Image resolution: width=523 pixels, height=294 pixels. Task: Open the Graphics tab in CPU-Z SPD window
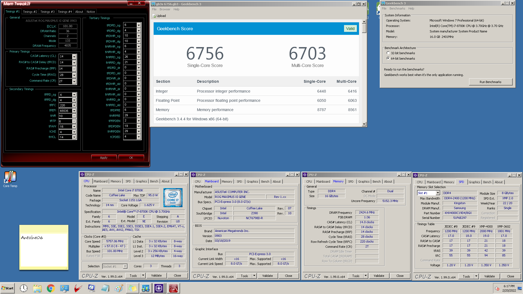474,182
